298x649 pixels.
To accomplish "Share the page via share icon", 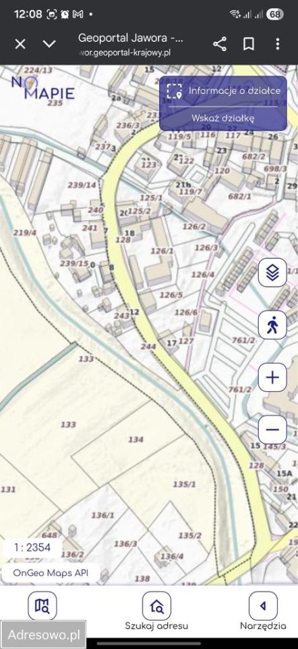I will [x=220, y=44].
